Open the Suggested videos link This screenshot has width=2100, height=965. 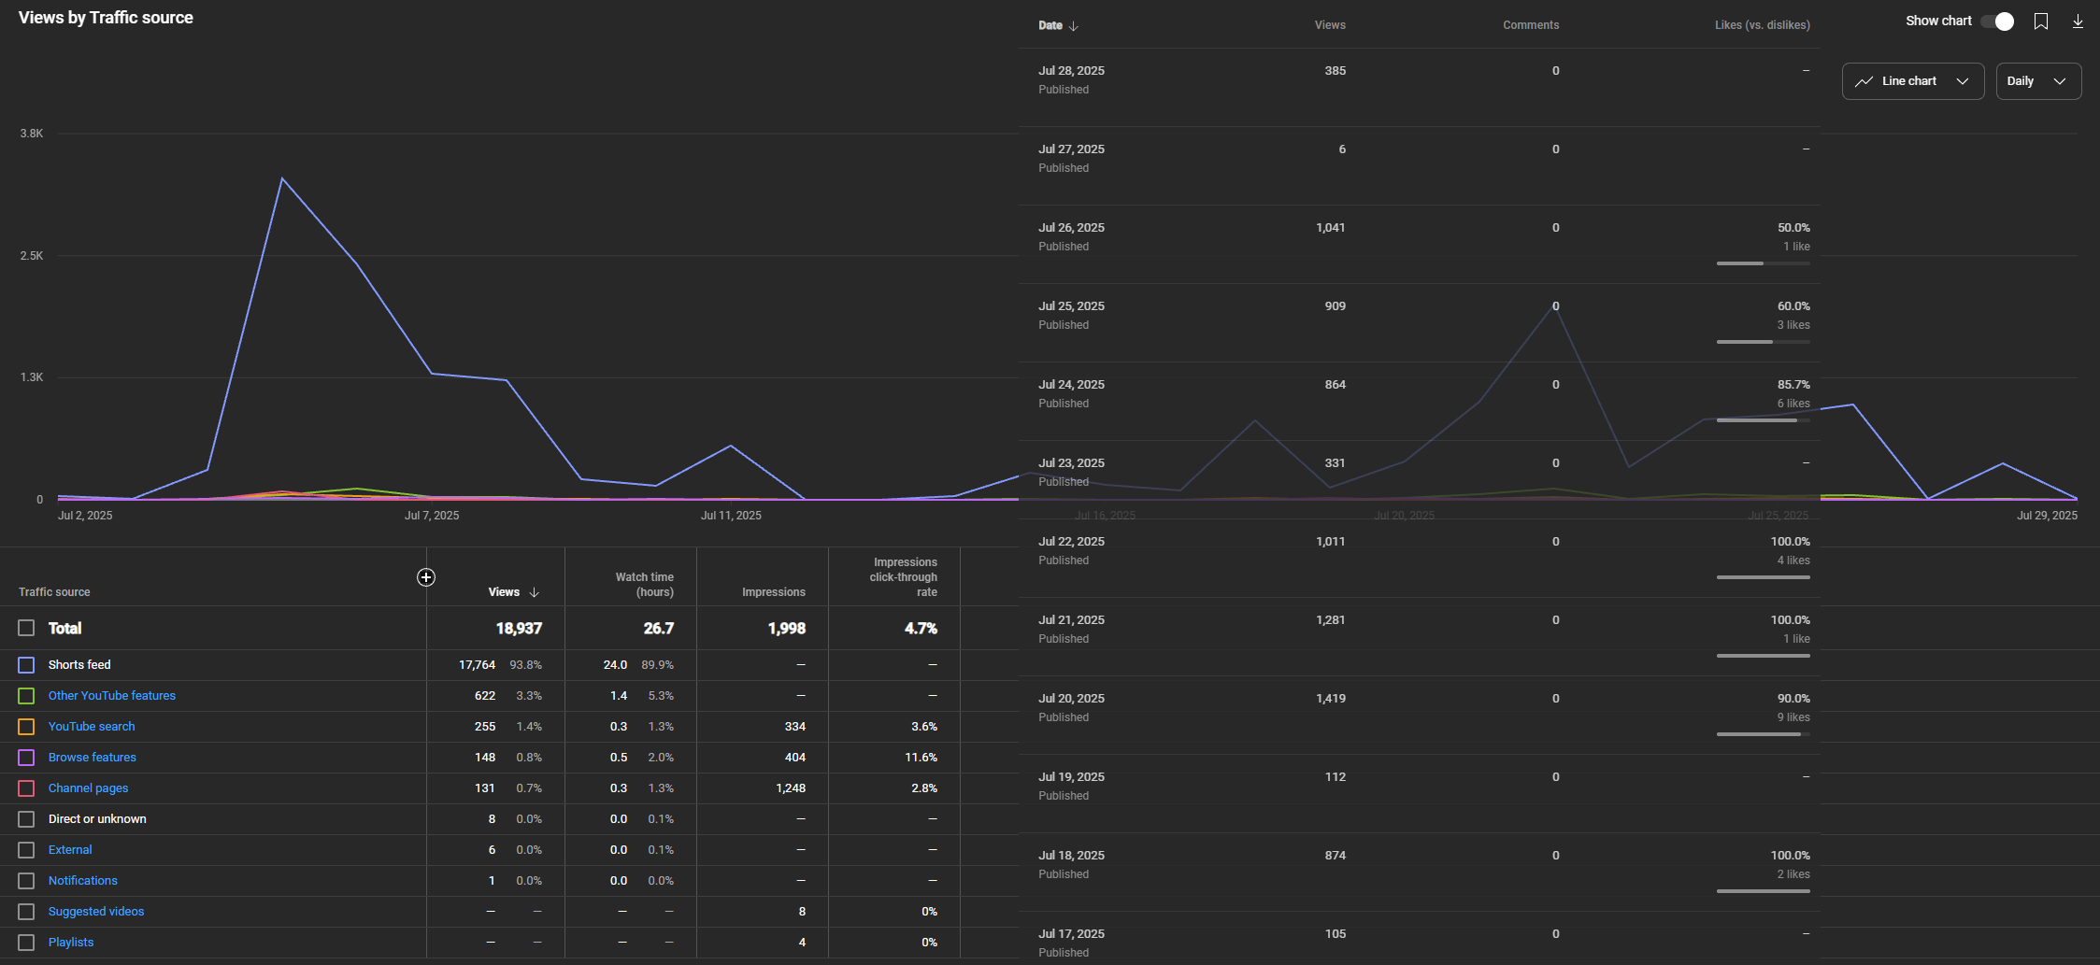(96, 912)
